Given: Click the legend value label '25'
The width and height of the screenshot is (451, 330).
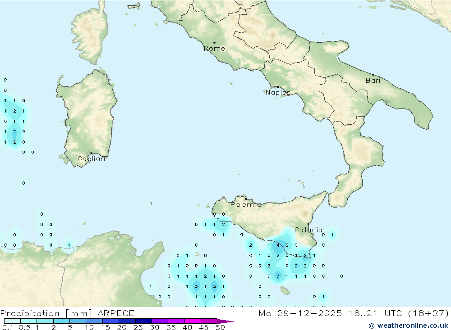Looking at the screenshot, I should (x=138, y=327).
